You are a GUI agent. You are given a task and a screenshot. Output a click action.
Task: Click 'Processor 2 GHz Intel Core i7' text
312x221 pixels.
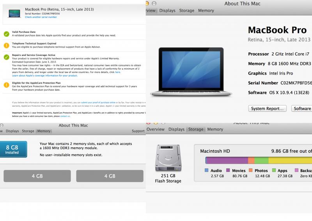278,54
